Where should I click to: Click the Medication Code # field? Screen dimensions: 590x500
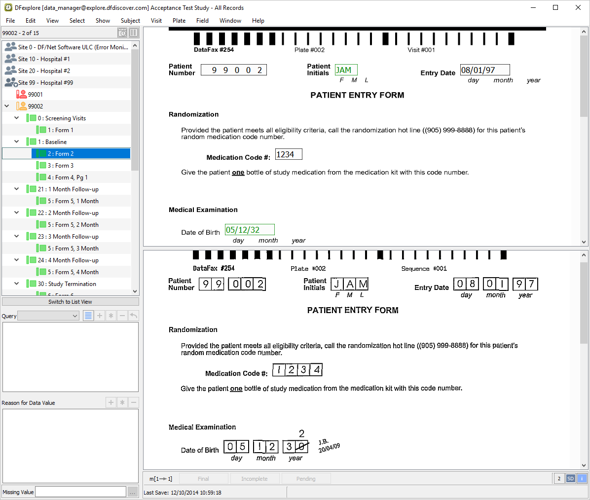(x=289, y=154)
